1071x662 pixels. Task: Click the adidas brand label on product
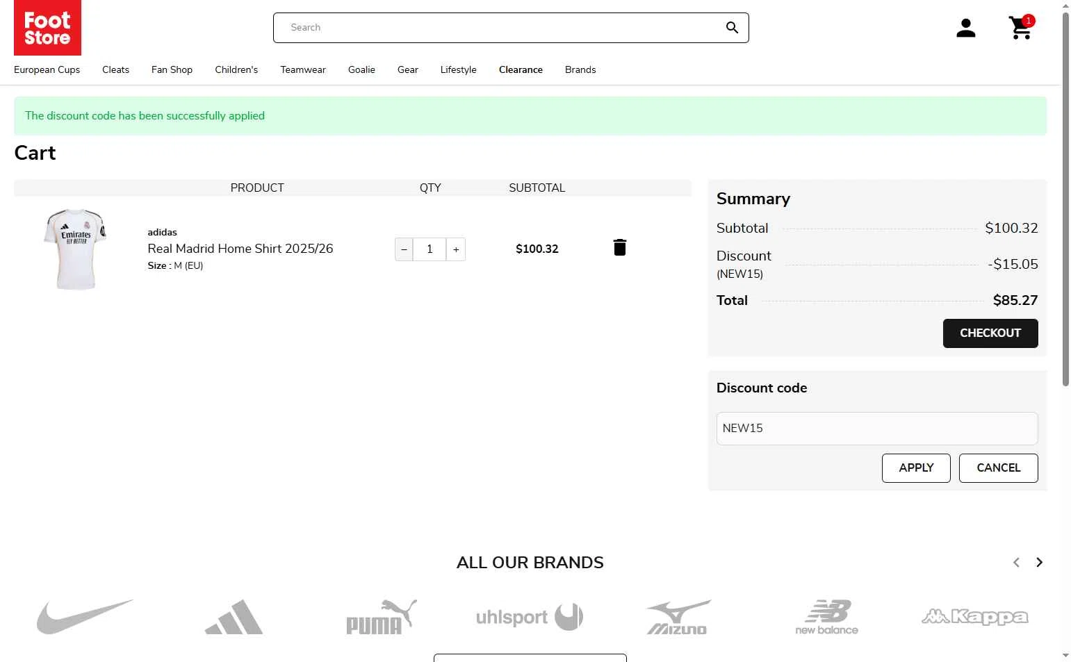point(162,233)
